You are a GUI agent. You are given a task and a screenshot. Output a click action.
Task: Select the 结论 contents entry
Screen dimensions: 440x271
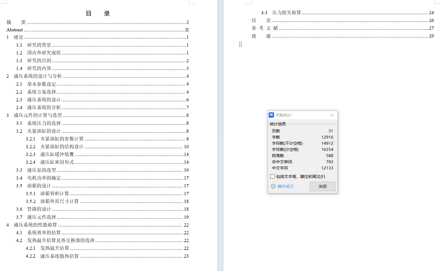tap(261, 20)
